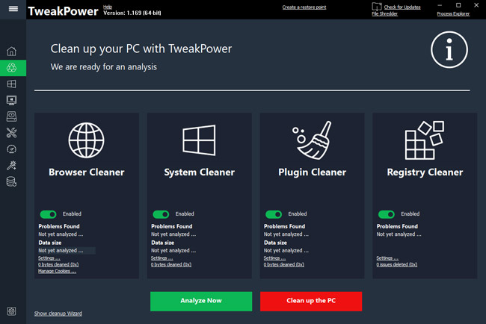The width and height of the screenshot is (486, 324).
Task: Disable the System Cleaner toggle
Action: point(161,214)
